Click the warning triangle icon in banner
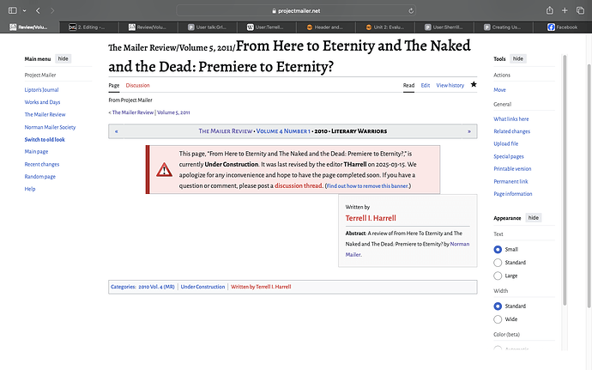The height and width of the screenshot is (370, 592). (x=164, y=170)
